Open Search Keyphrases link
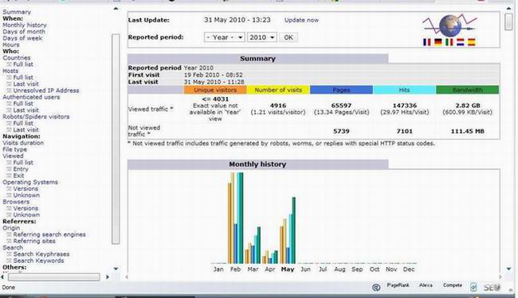The width and height of the screenshot is (518, 298). point(41,254)
